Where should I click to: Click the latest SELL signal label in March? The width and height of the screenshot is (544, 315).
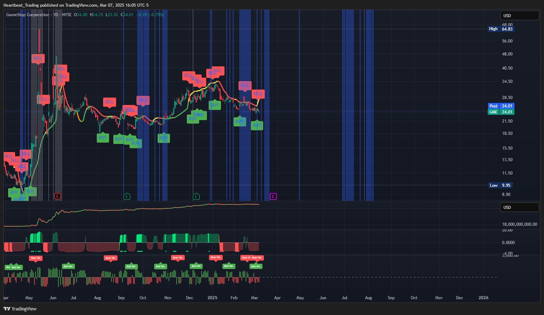(x=258, y=94)
